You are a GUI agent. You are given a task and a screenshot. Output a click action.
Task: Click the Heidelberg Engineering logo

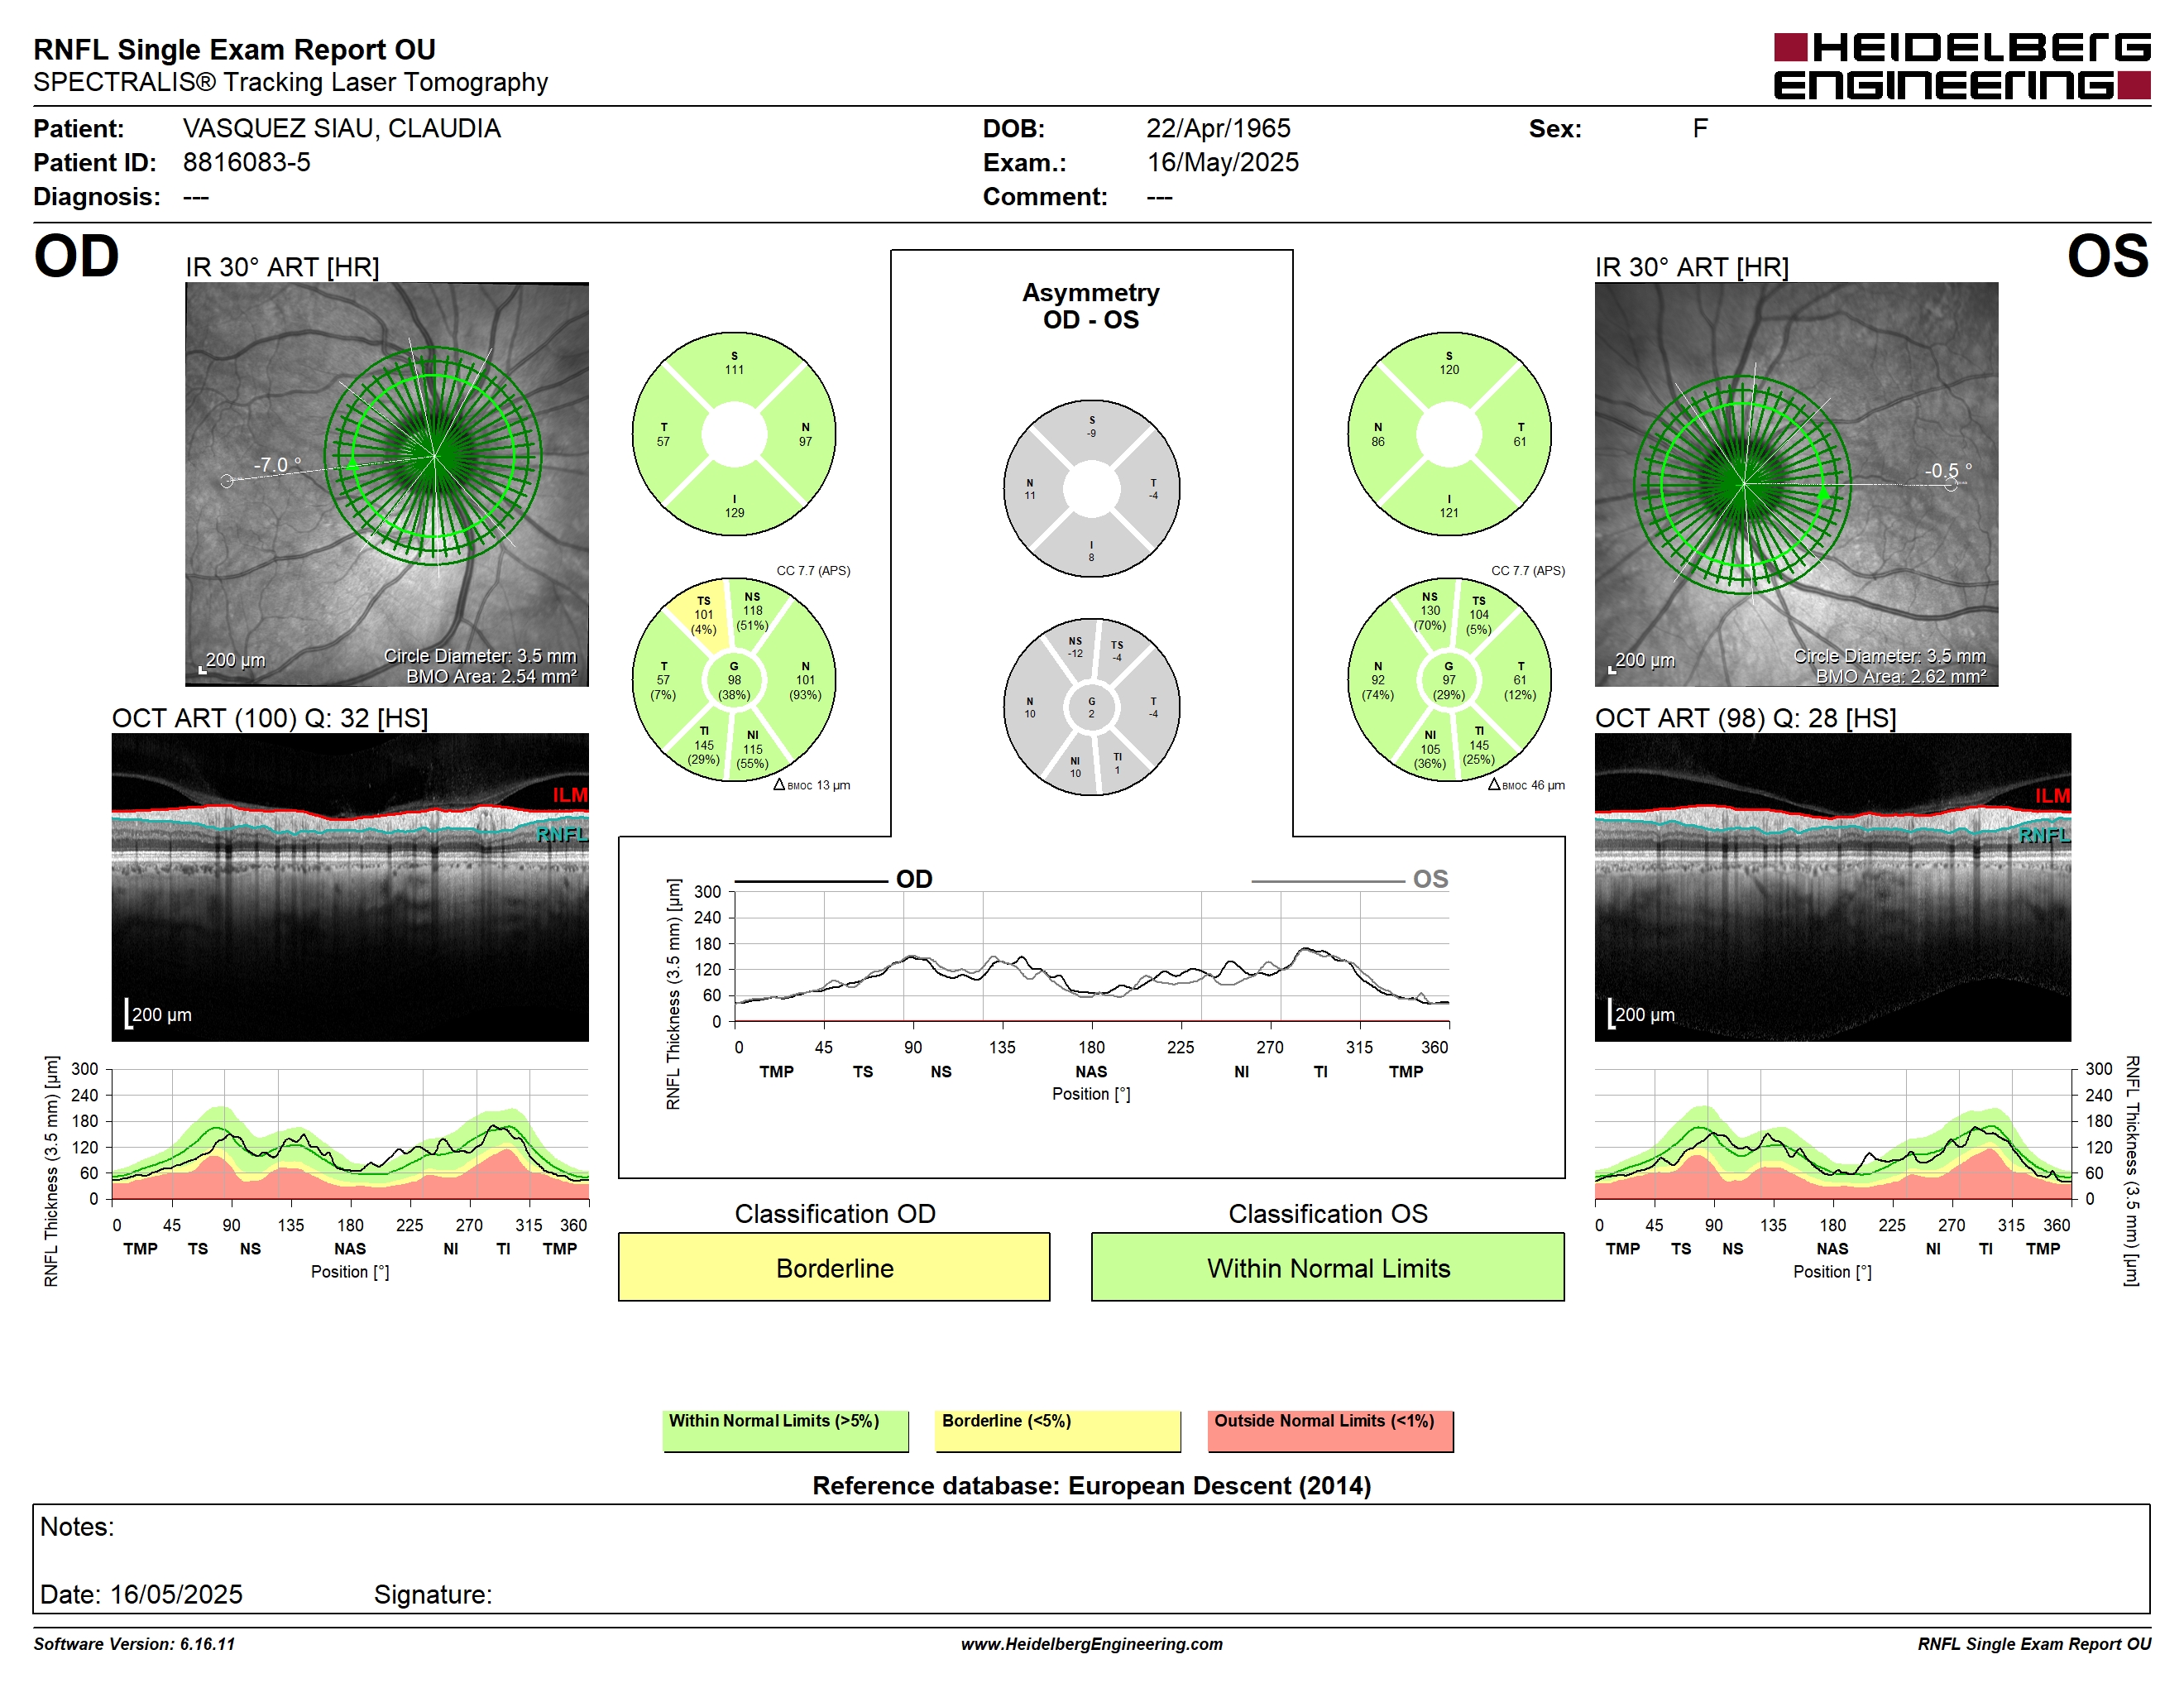[x=1961, y=66]
